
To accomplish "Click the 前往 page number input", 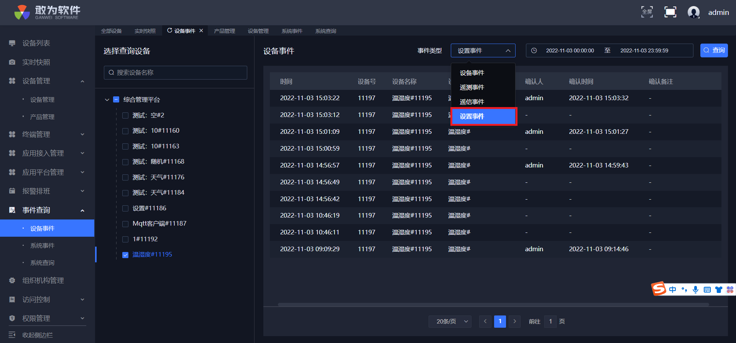I will click(550, 322).
